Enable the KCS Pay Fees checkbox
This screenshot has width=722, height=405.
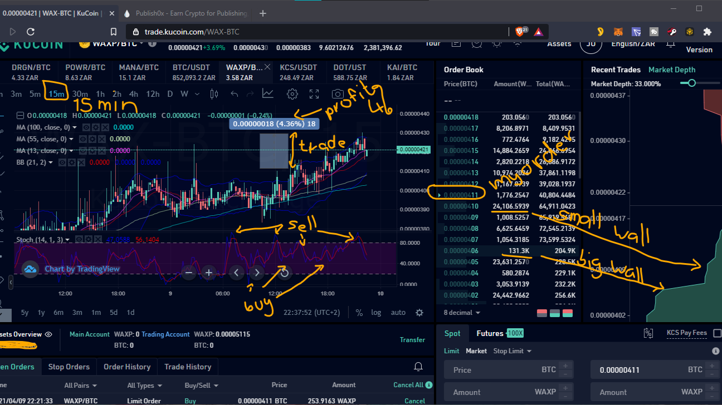718,333
